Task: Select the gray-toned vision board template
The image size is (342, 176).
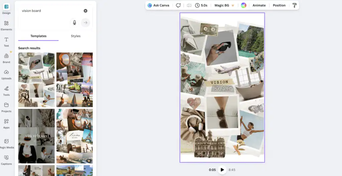Action: point(36,136)
